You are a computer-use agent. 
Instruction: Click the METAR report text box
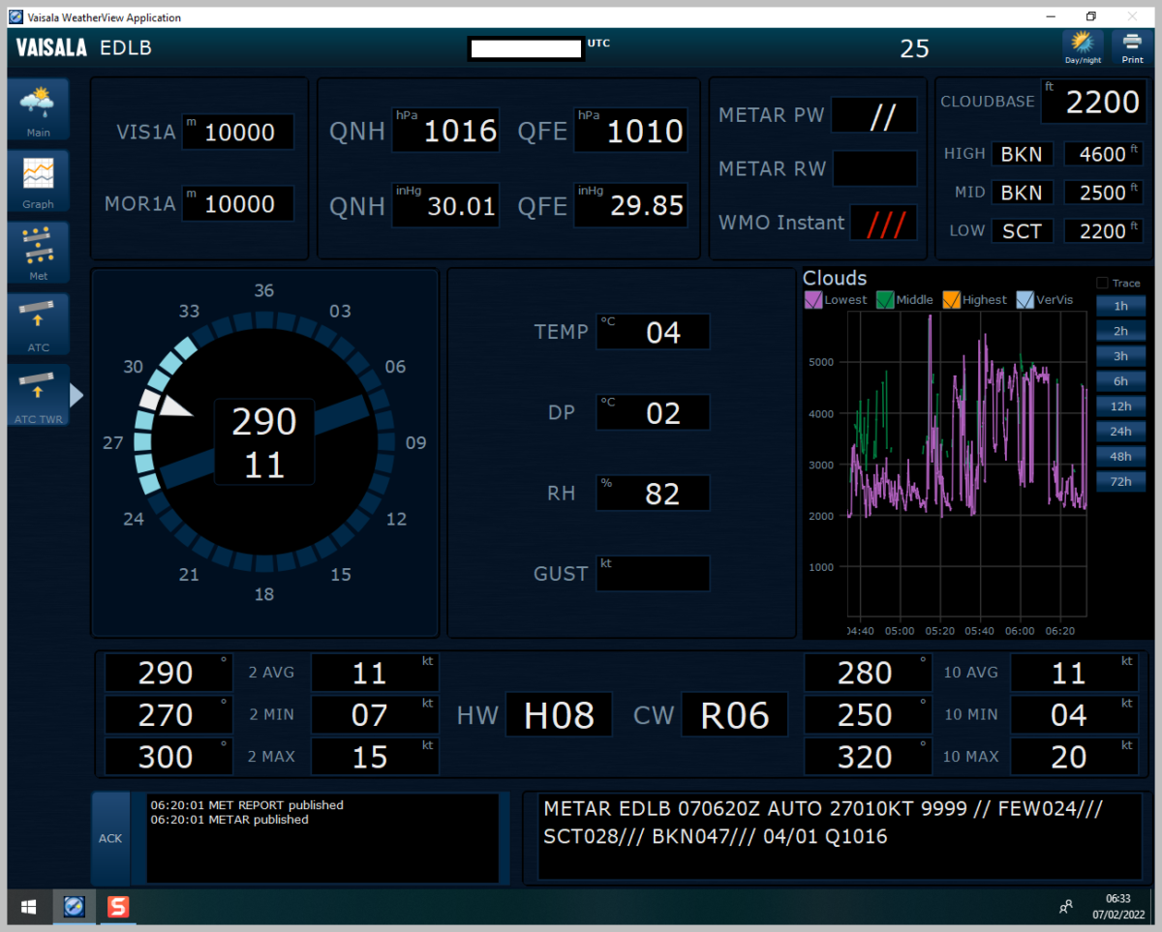coord(839,836)
